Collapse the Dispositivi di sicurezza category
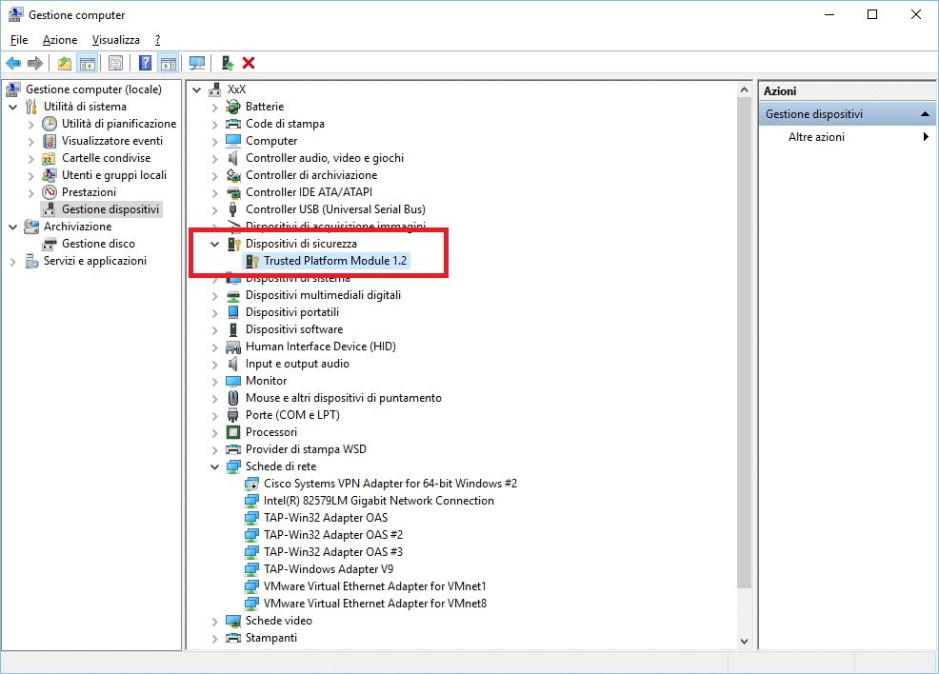The width and height of the screenshot is (939, 674). (214, 244)
